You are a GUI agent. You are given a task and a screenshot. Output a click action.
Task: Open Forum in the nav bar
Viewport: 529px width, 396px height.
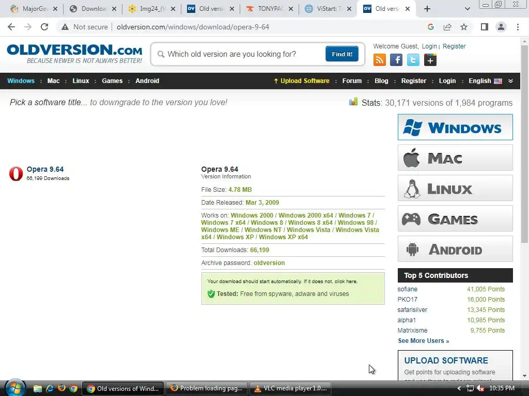click(x=352, y=81)
